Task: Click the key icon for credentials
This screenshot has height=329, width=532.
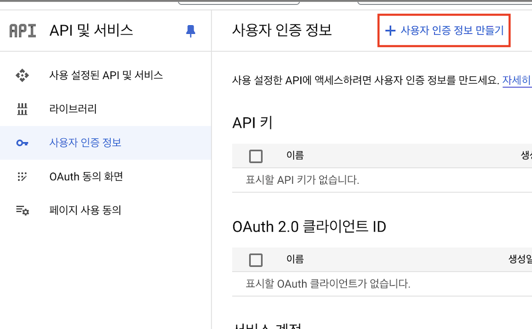Action: tap(22, 143)
